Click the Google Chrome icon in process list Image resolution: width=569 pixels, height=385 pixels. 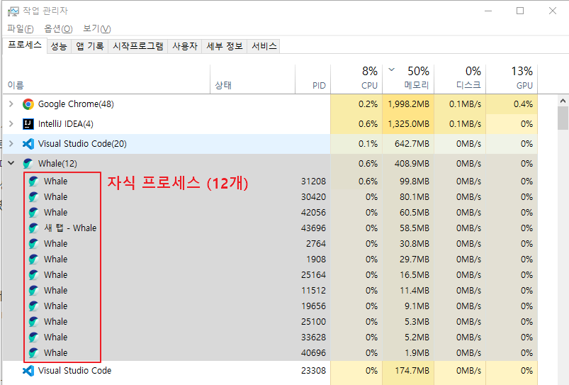point(28,104)
